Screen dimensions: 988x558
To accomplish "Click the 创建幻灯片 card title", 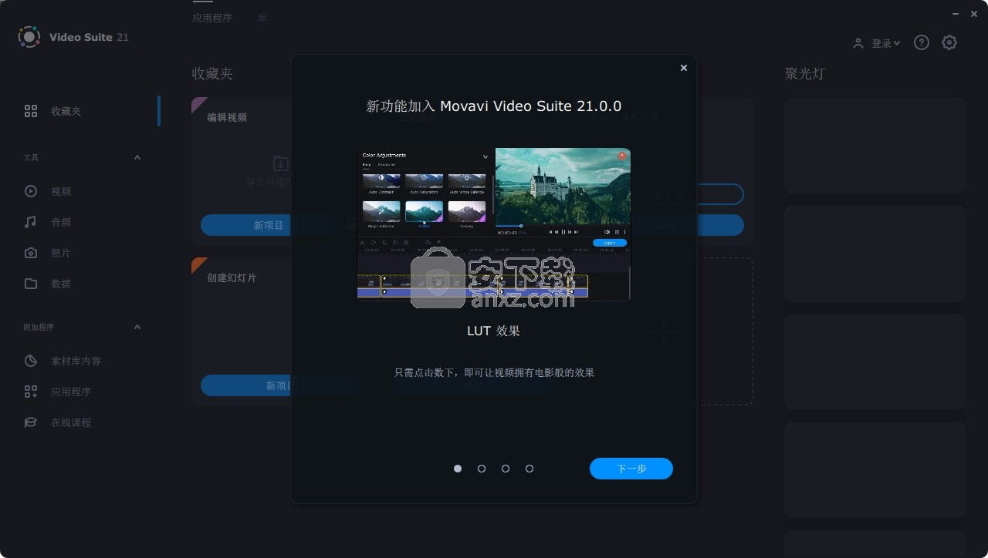I will coord(232,277).
